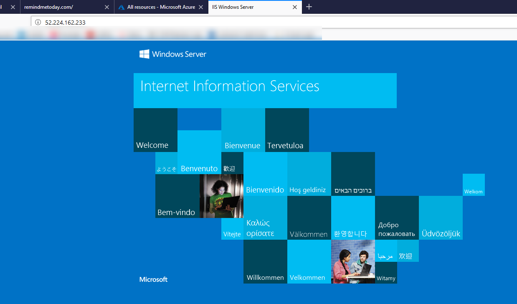Screen dimensions: 517x304
Task: Switch to the remindmetoday.com tab
Action: (58, 7)
